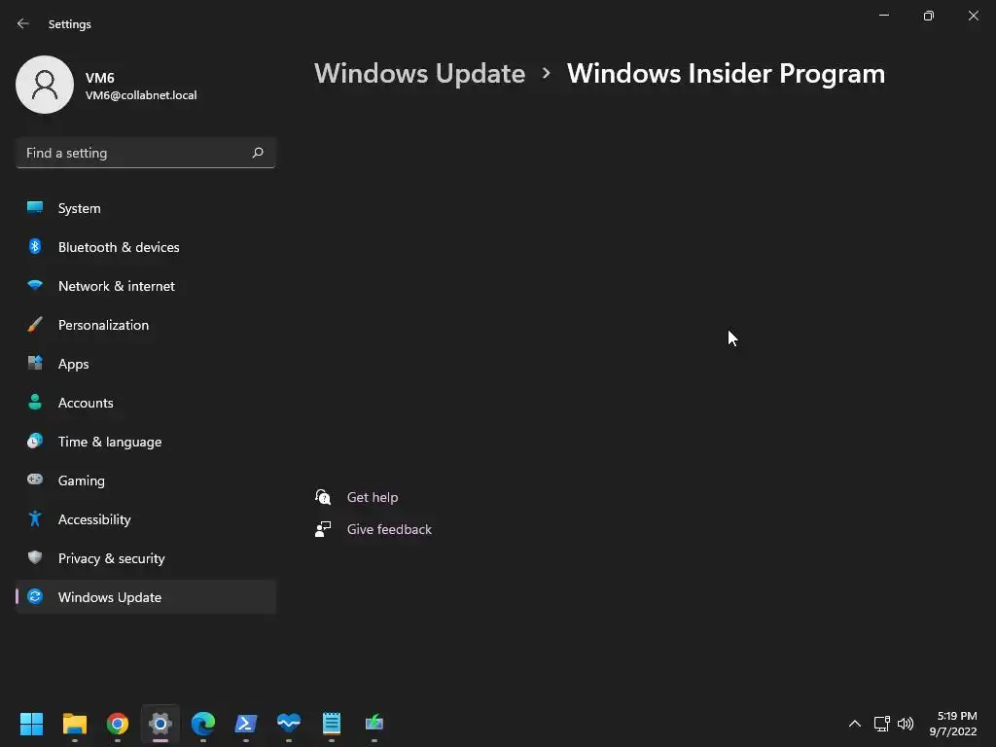This screenshot has height=747, width=996.
Task: Open the Notepad taskbar icon
Action: point(332,724)
